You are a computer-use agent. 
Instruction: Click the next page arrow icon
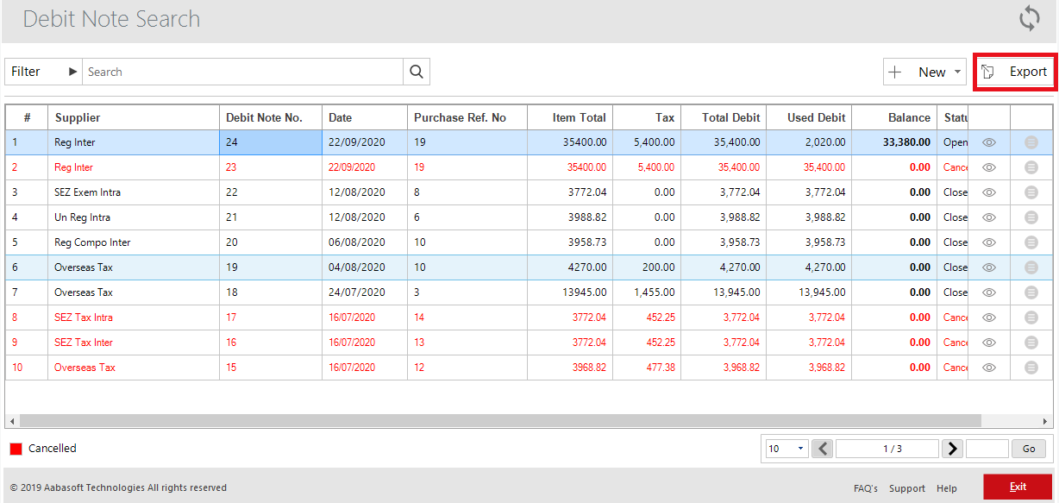tap(952, 448)
